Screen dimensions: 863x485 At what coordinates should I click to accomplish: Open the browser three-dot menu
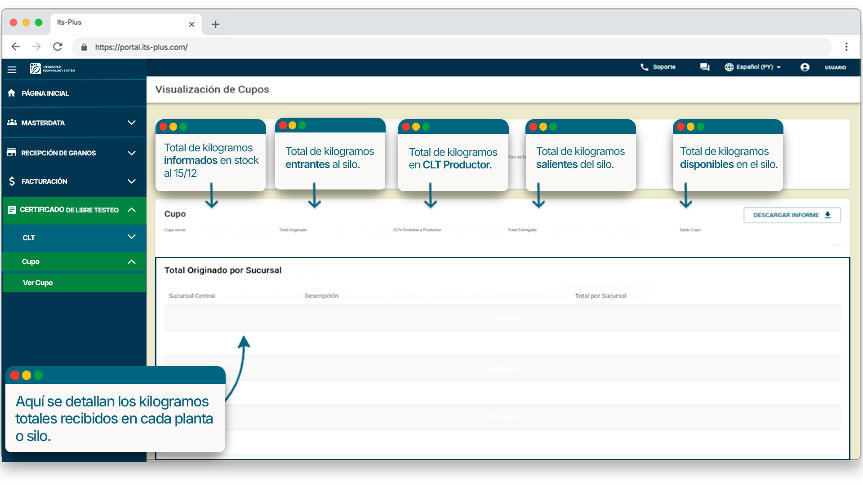point(846,47)
